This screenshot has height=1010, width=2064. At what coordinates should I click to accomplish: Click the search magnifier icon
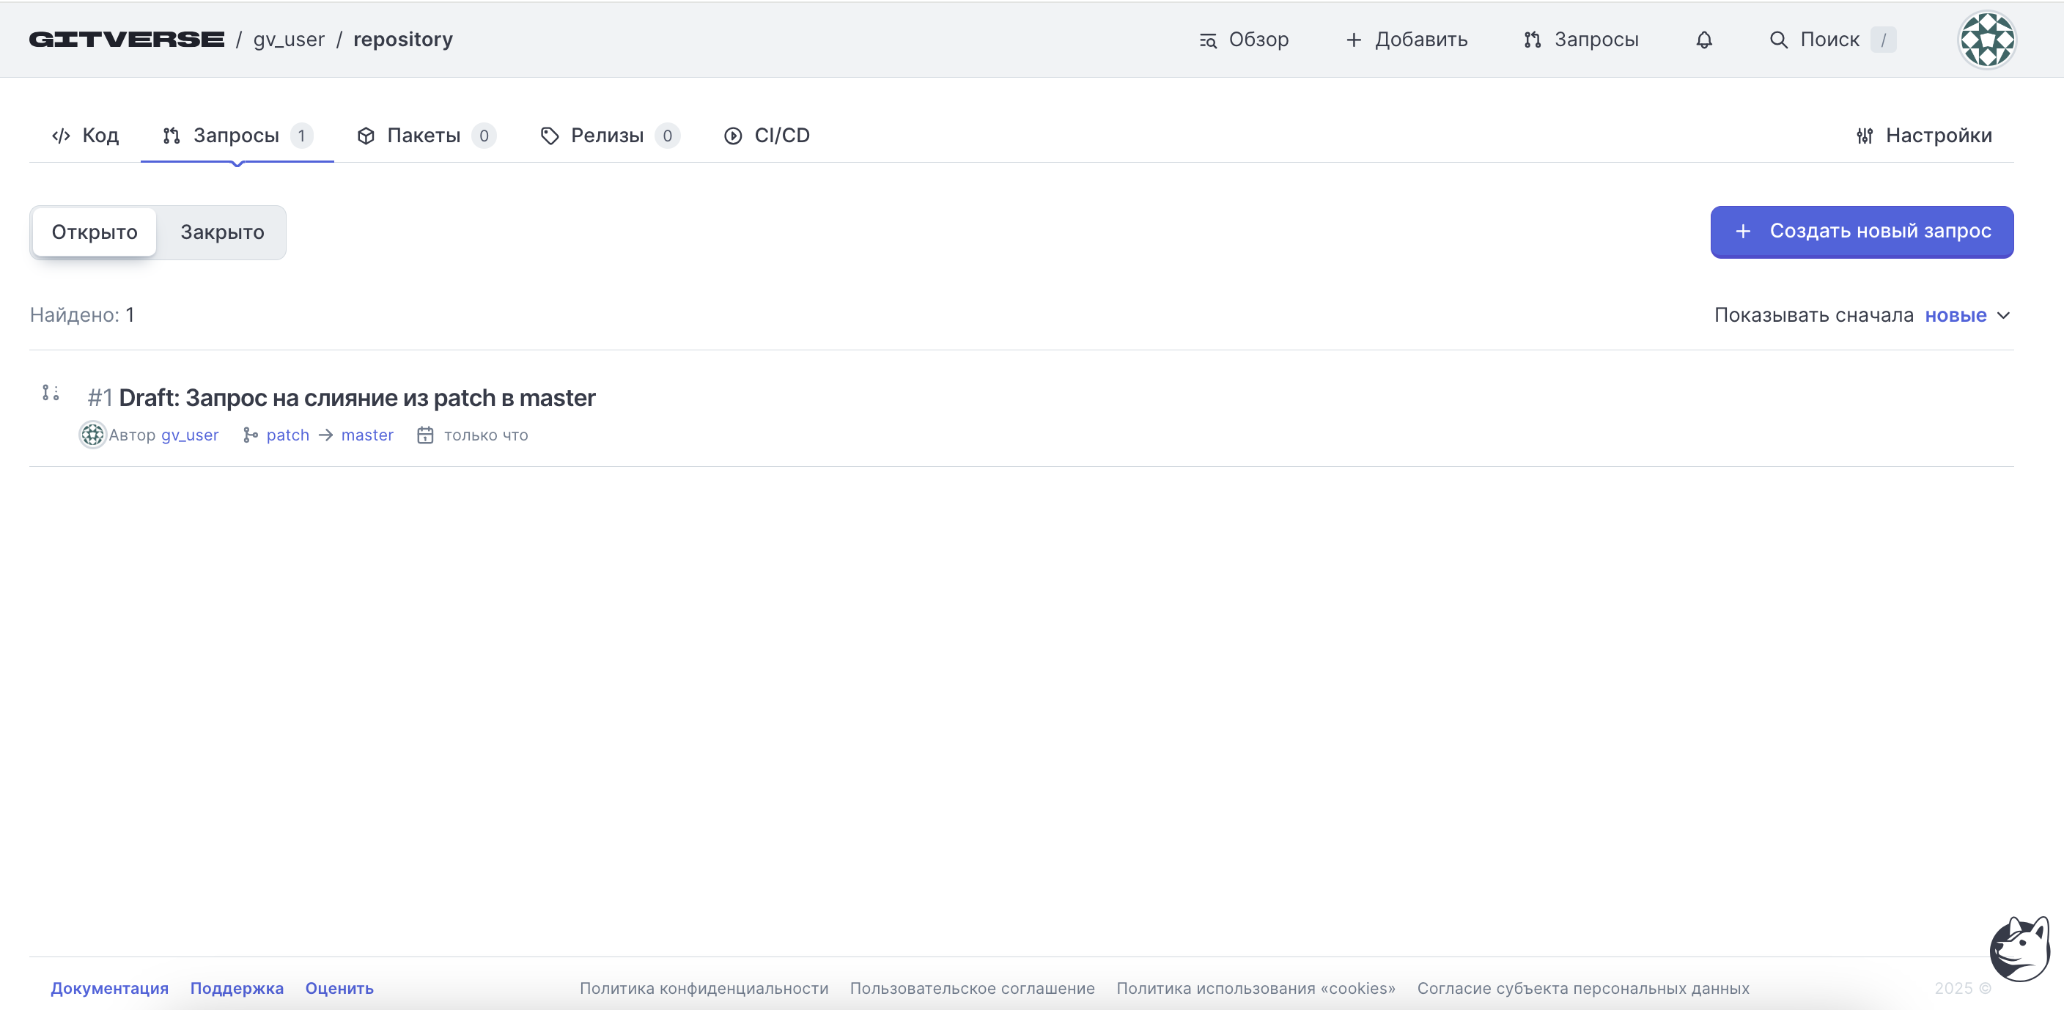coord(1778,40)
